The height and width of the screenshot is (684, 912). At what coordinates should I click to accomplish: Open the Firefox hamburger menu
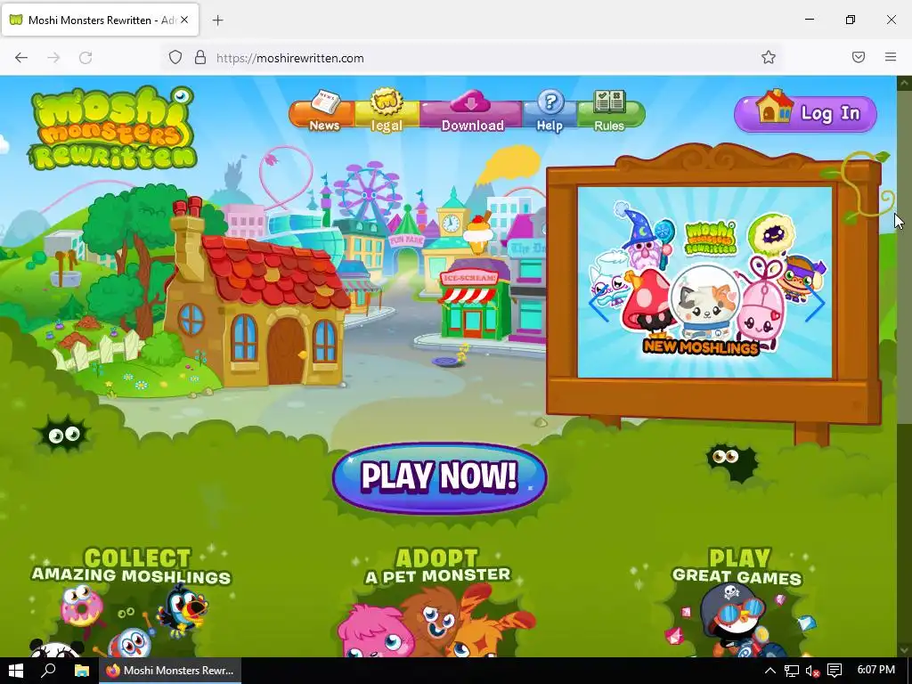891,57
